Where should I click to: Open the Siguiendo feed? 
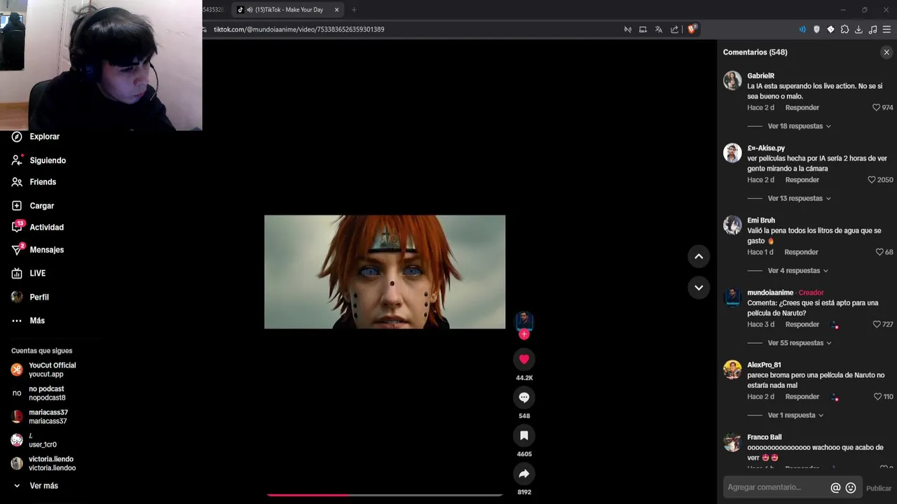pyautogui.click(x=48, y=160)
